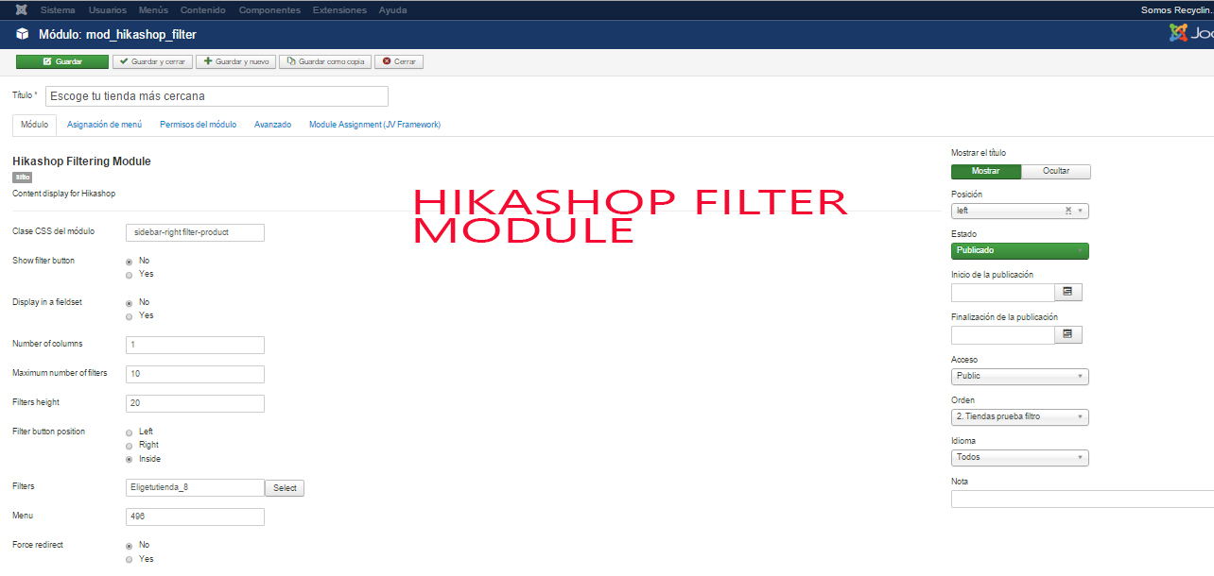Open the Orden dropdown

[1020, 416]
